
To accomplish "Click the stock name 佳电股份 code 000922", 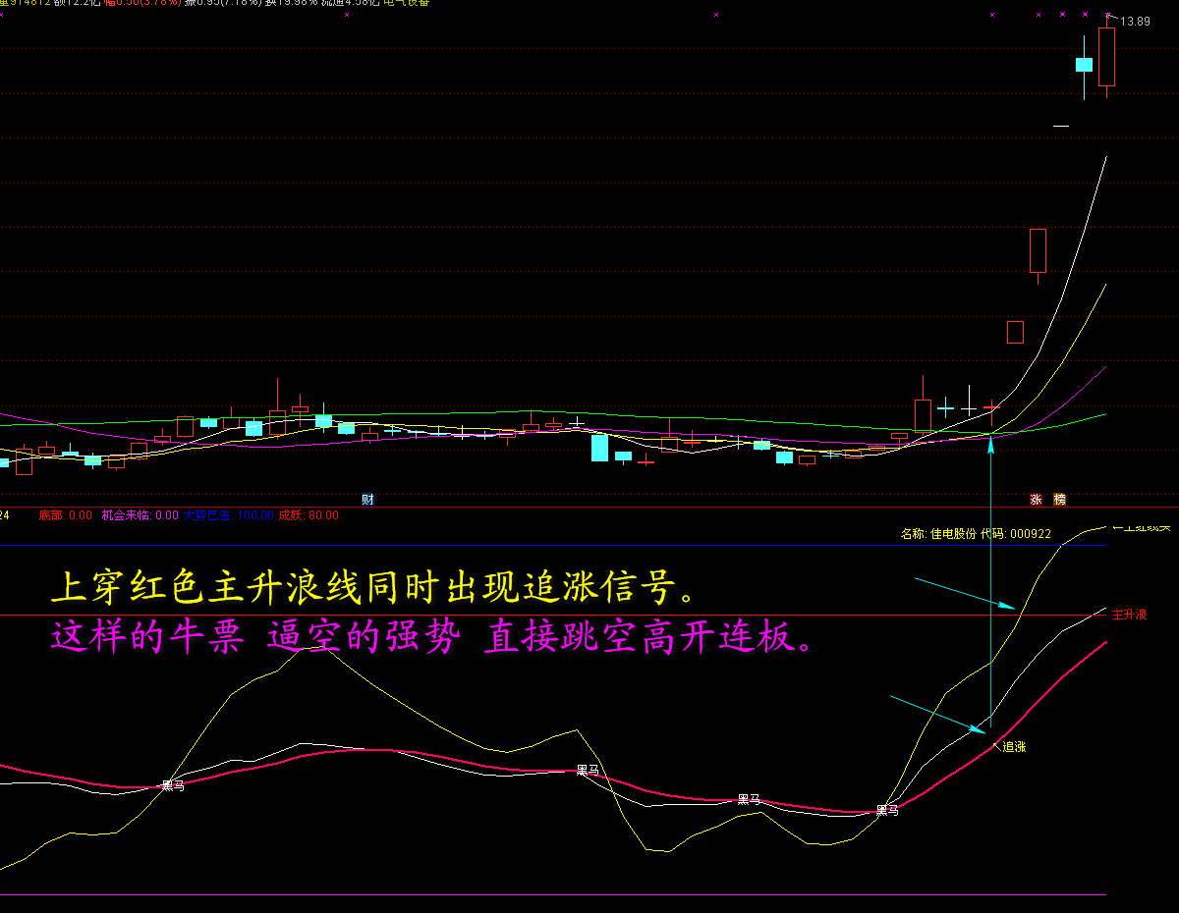I will click(x=976, y=534).
